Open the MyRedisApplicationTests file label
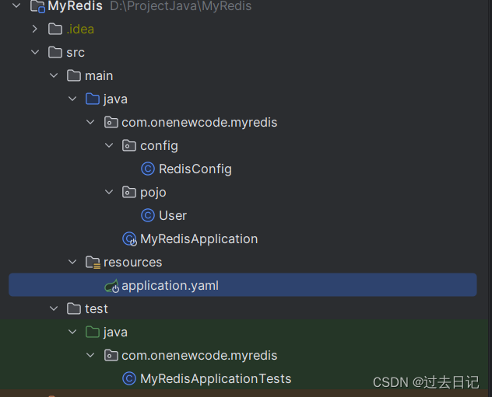Screen dimensions: 492x397 216,378
